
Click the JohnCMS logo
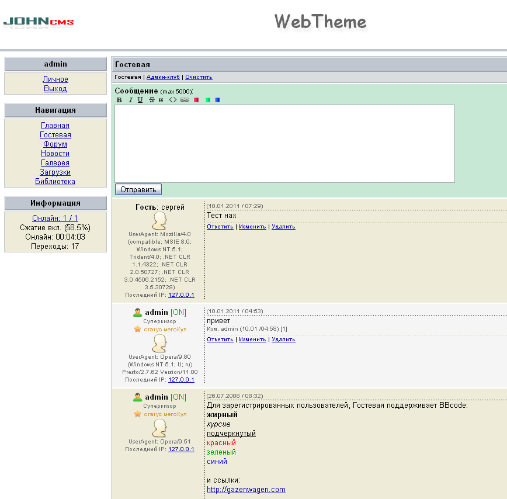coord(39,22)
